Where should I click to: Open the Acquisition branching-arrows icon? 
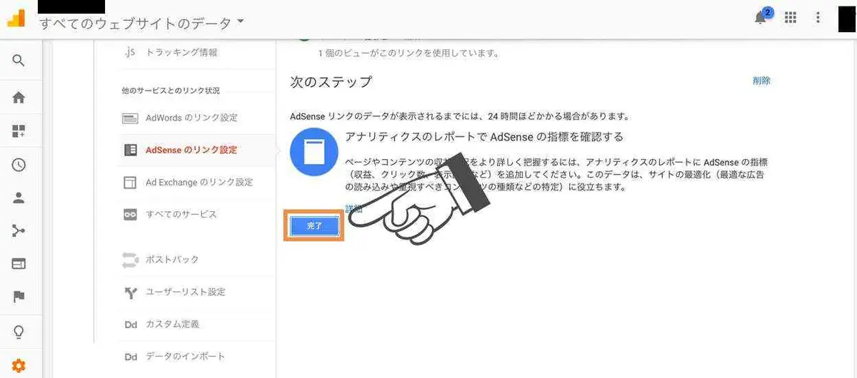pos(19,230)
